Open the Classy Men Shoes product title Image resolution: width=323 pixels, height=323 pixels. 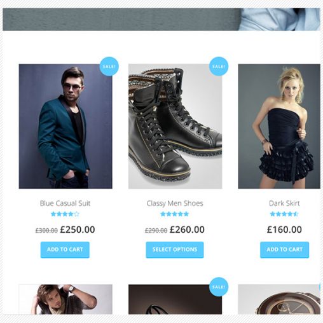pos(175,203)
